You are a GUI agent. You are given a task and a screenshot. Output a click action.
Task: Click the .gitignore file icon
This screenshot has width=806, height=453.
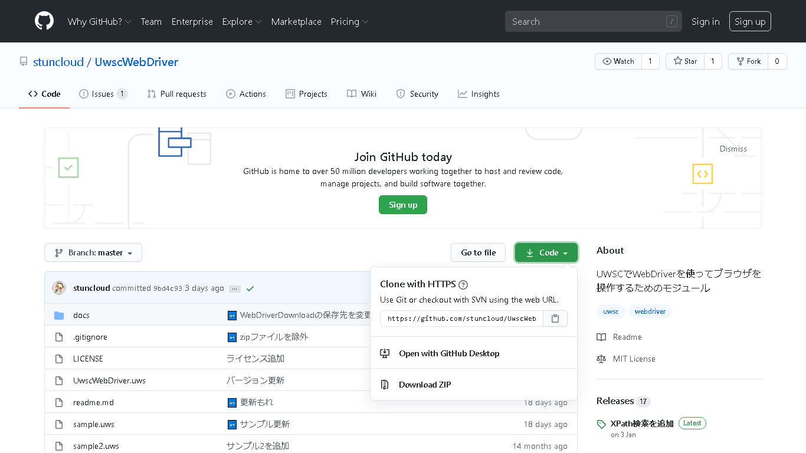coord(59,337)
